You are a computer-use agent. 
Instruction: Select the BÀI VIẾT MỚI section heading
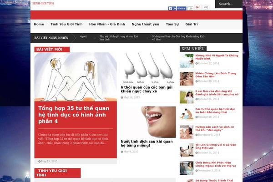(x=52, y=50)
